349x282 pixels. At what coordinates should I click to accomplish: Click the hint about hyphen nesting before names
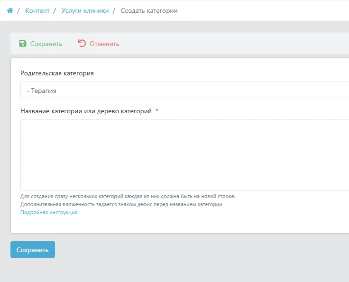[121, 204]
